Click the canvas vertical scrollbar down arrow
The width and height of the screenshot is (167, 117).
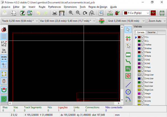click(x=122, y=100)
